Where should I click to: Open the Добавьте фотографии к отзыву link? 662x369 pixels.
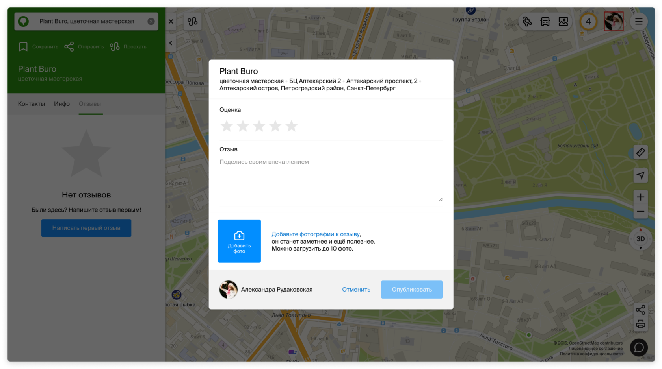tap(316, 234)
